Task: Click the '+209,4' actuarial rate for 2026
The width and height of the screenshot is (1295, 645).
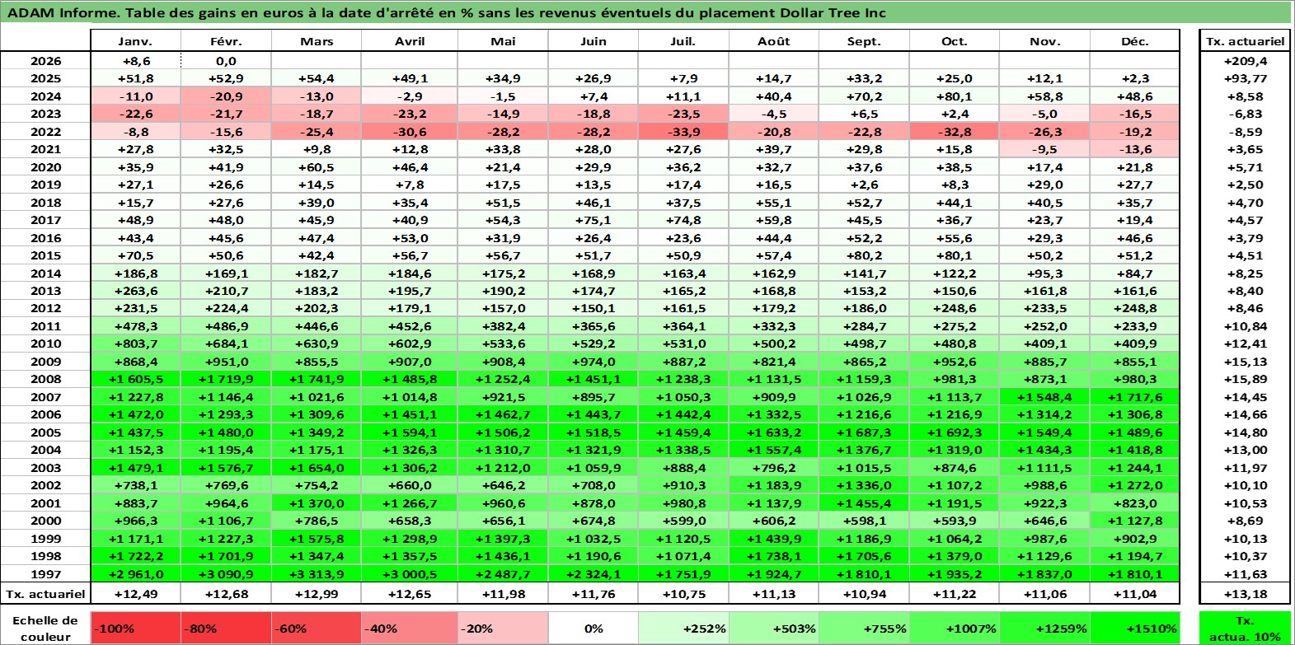Action: tap(1245, 61)
